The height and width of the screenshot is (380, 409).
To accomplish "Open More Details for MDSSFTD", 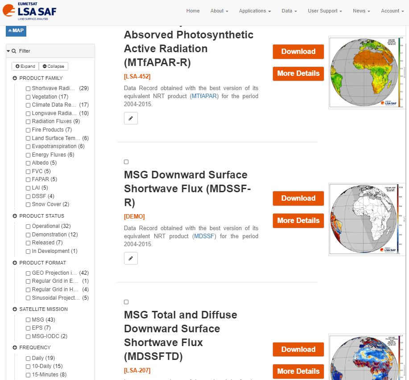I will (x=298, y=372).
